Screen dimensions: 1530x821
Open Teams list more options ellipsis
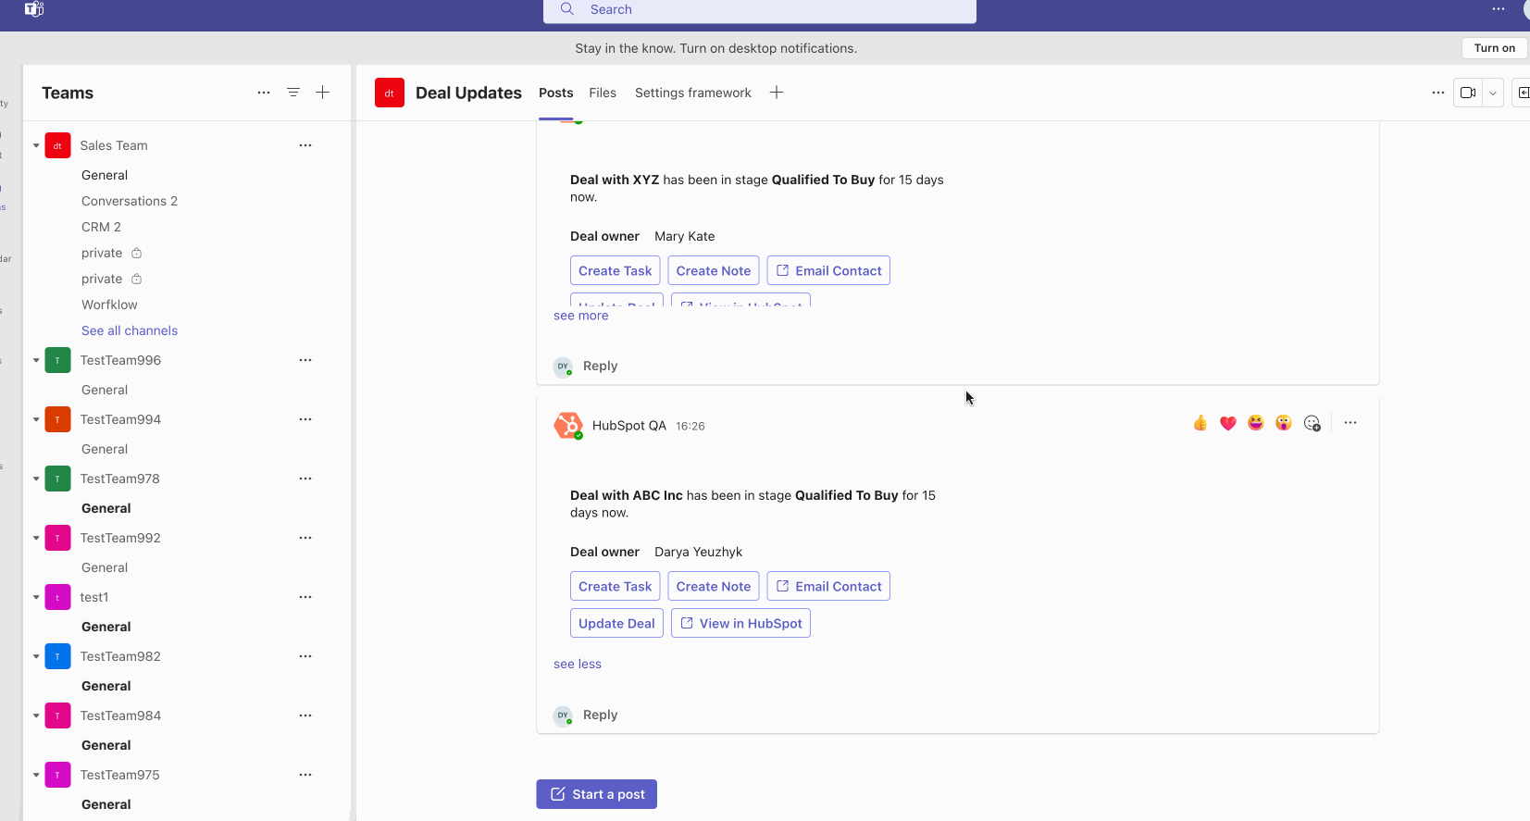264,93
